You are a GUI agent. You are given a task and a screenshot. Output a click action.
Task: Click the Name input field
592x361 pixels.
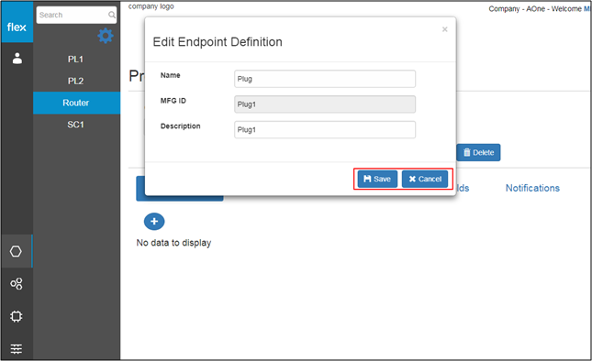pos(325,79)
